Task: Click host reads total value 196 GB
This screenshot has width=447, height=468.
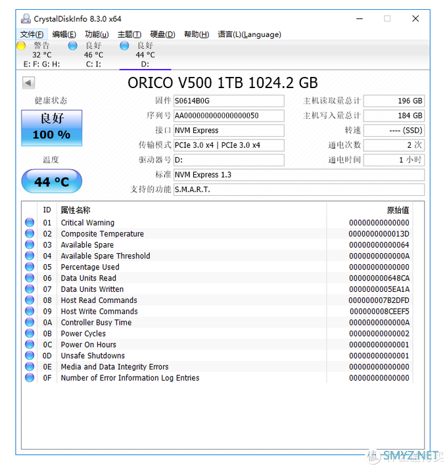Action: (x=394, y=101)
